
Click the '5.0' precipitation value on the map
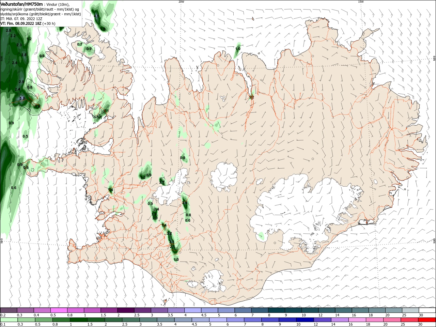22,99
